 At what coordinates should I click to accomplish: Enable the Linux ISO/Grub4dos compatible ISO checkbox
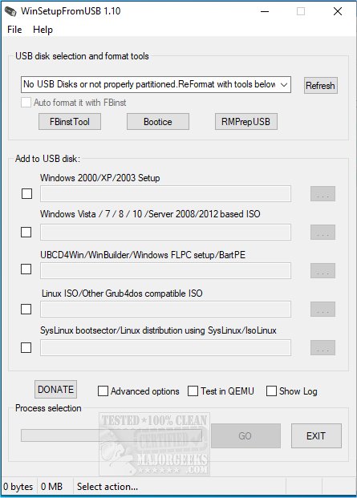tap(26, 309)
